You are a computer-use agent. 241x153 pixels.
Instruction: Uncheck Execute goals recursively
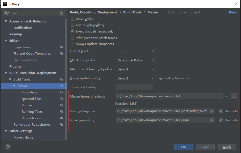point(72,31)
